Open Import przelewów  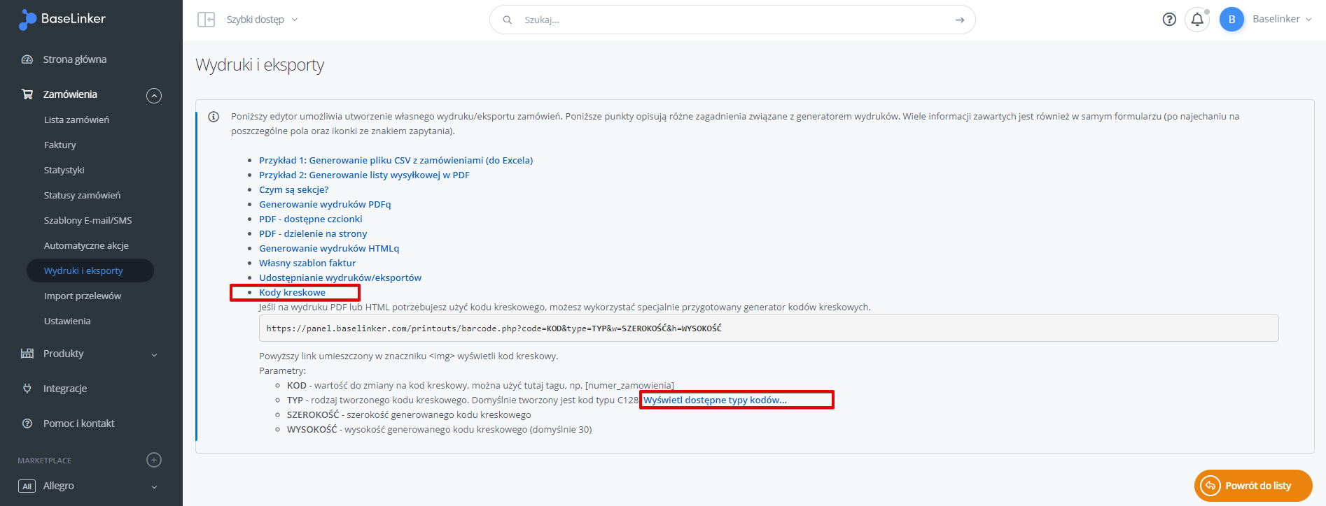(x=83, y=296)
